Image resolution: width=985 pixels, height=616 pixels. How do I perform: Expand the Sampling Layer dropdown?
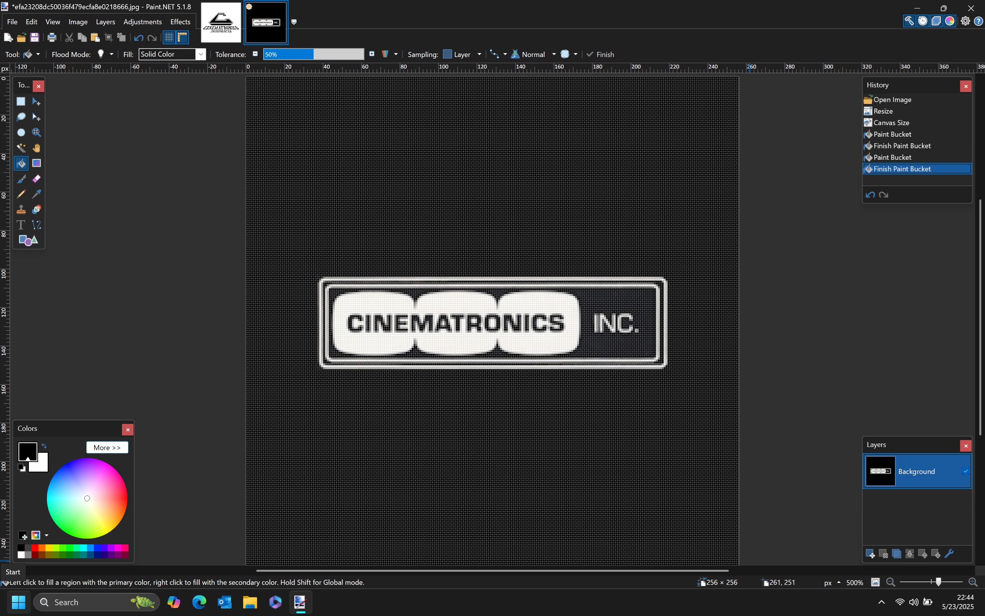479,54
